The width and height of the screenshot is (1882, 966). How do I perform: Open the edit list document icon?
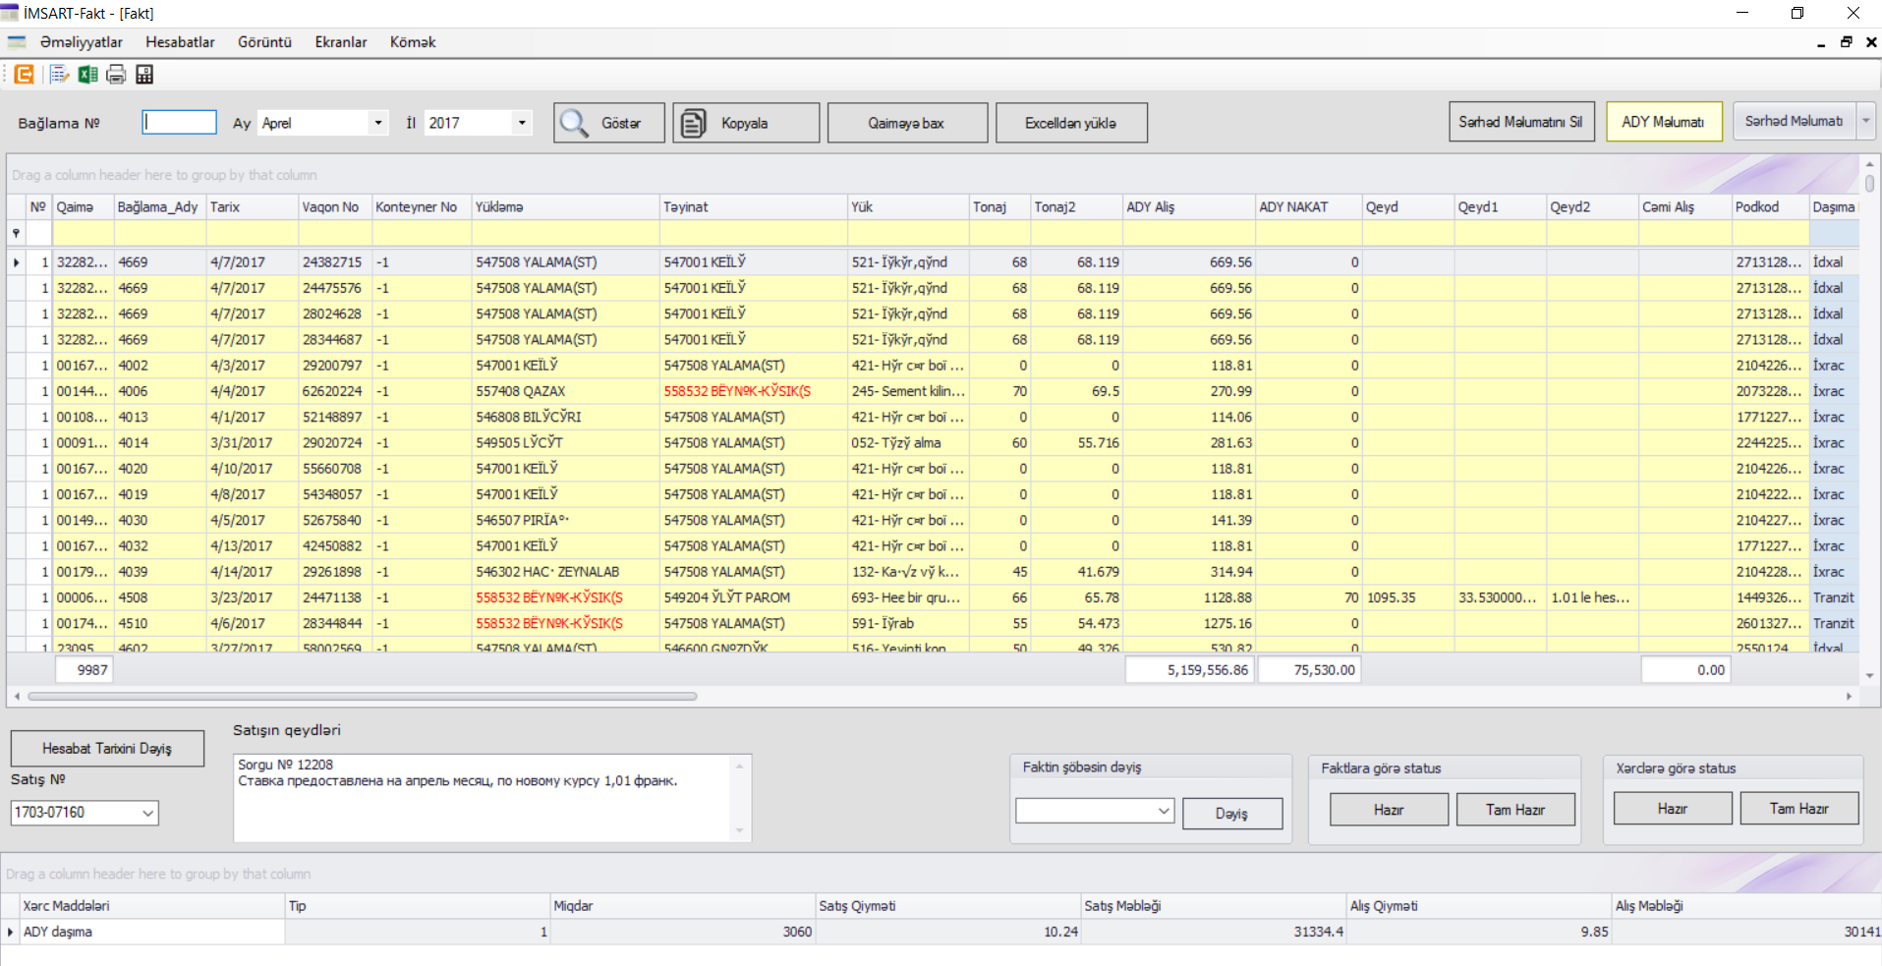[x=59, y=75]
